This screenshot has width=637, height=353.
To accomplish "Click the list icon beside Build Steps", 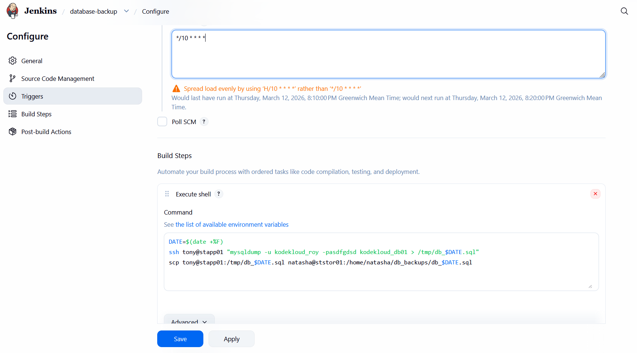I will tap(13, 114).
